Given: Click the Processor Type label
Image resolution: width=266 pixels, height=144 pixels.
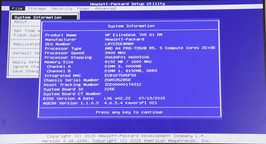Looking at the screenshot, I should click(63, 49).
